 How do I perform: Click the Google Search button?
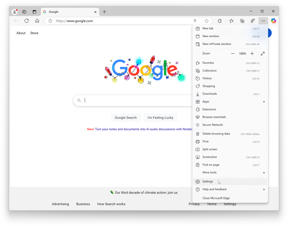[x=126, y=118]
